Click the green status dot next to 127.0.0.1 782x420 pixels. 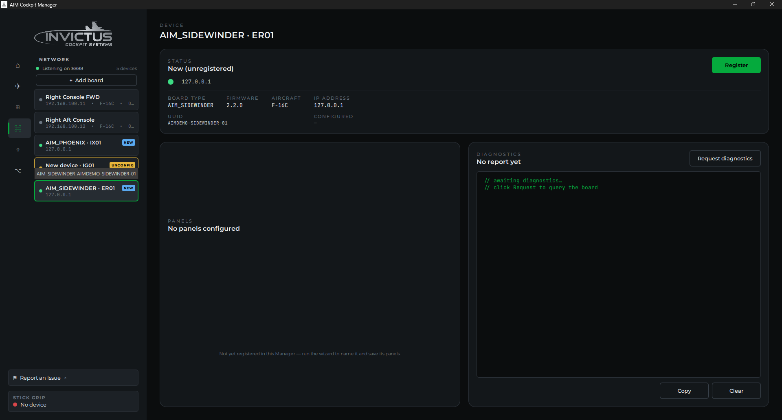click(x=171, y=82)
